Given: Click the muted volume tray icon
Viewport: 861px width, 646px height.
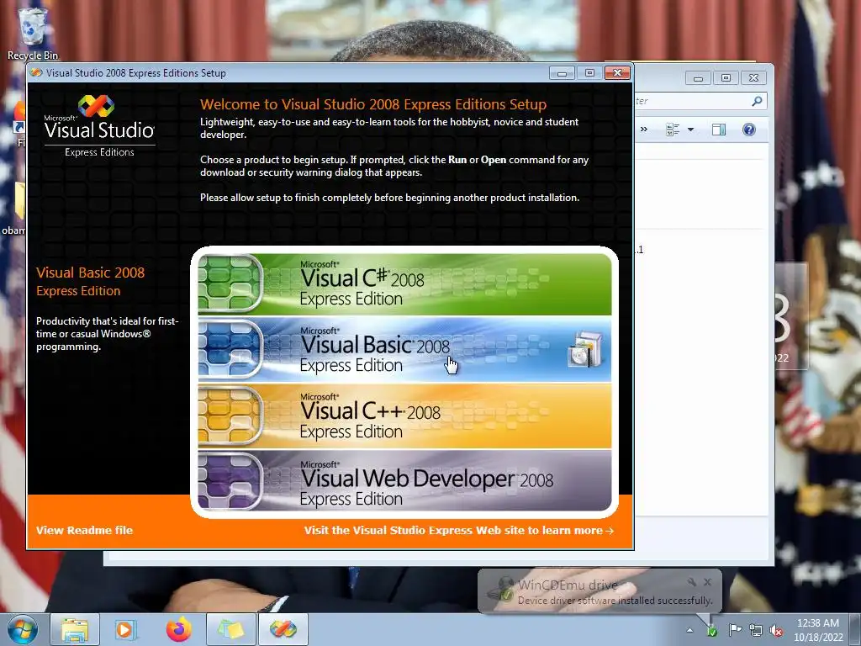Looking at the screenshot, I should (776, 630).
